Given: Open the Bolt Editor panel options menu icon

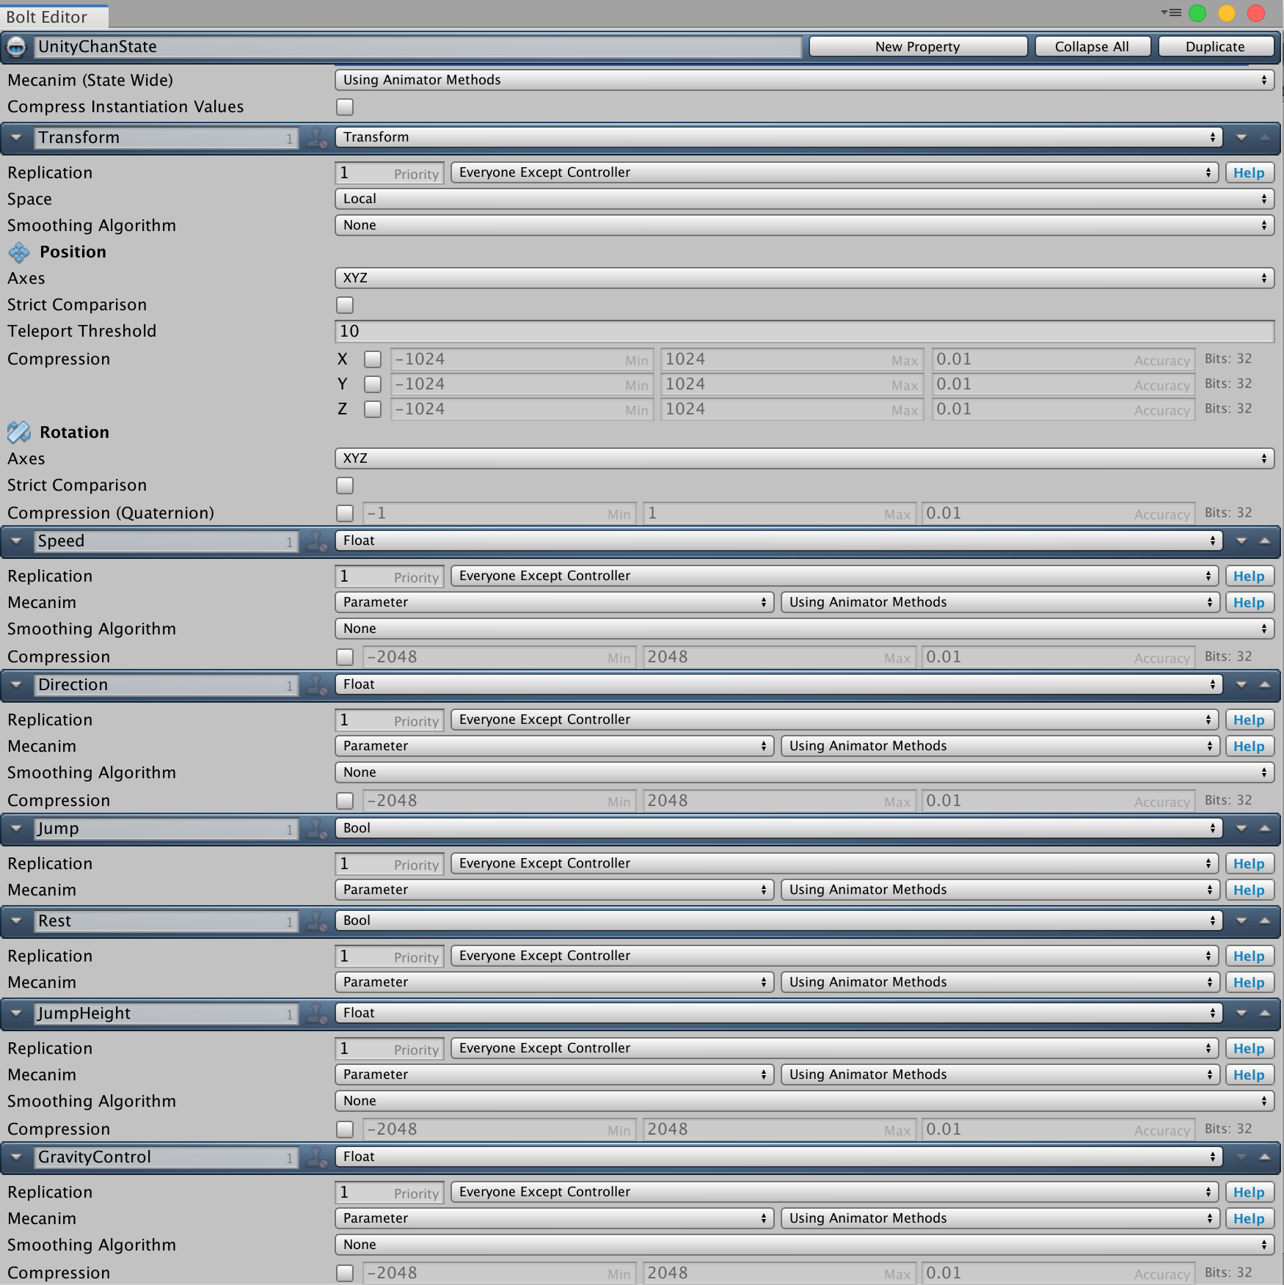Looking at the screenshot, I should click(1171, 12).
